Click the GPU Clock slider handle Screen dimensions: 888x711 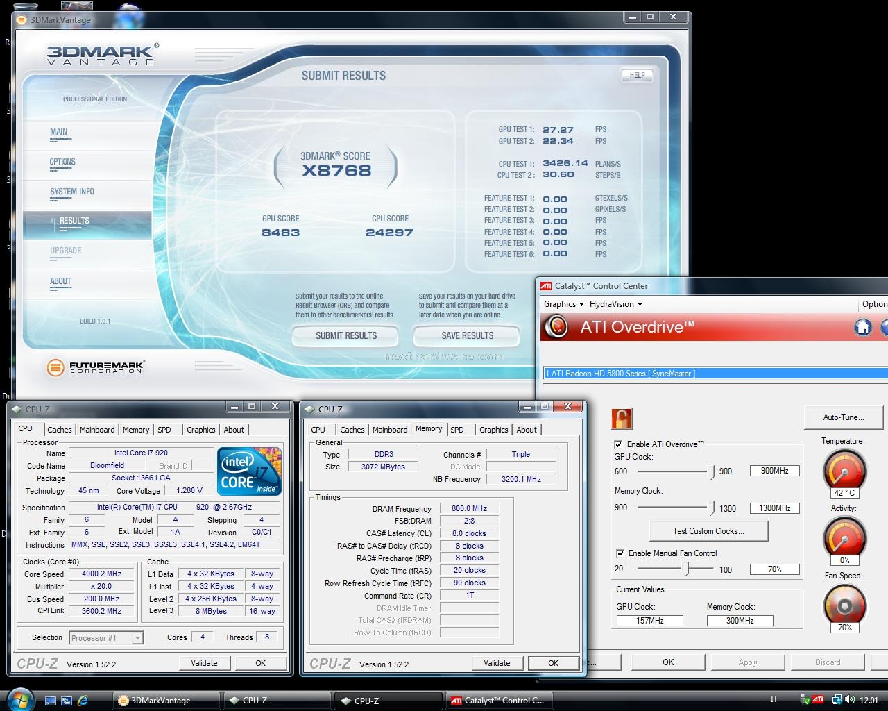pyautogui.click(x=712, y=472)
